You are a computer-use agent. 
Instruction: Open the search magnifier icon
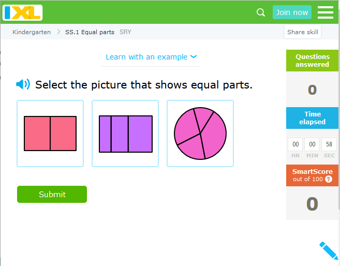(261, 12)
